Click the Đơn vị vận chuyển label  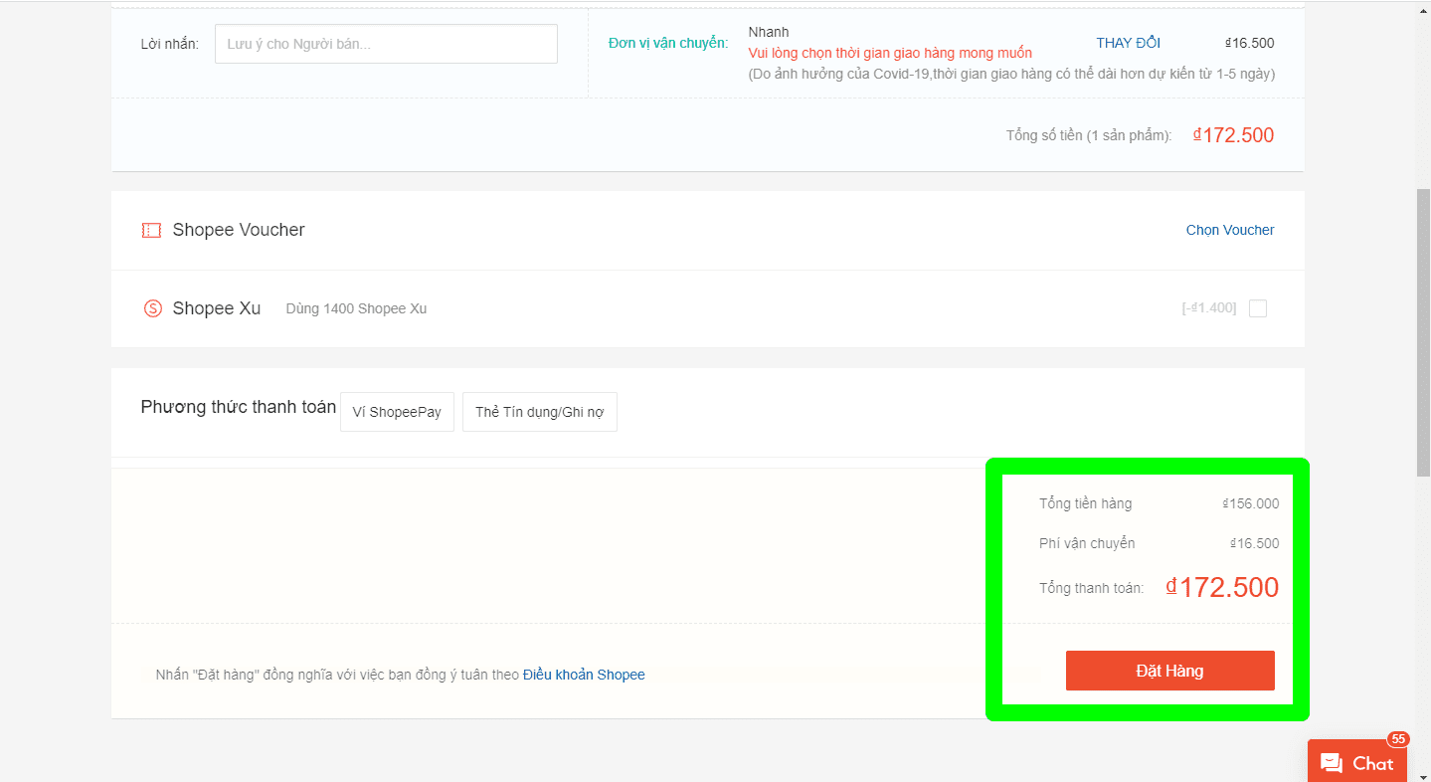[x=668, y=43]
